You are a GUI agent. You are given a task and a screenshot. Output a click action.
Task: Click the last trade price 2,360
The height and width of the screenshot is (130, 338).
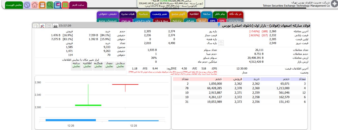click(273, 31)
